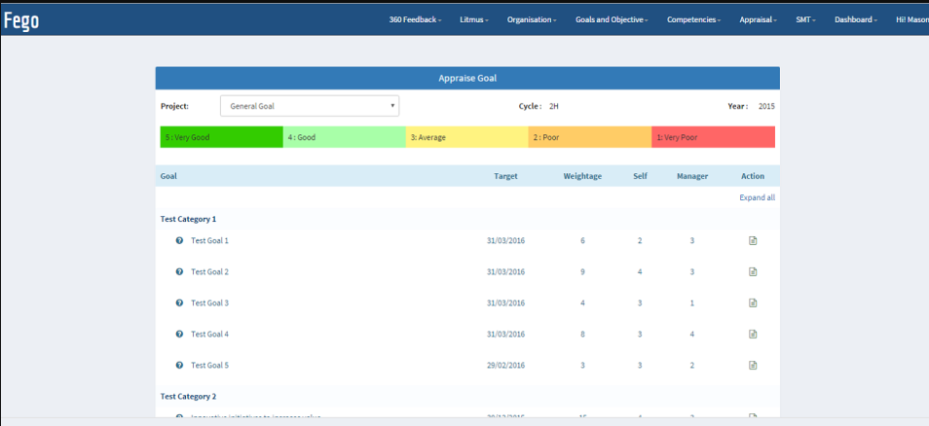The image size is (929, 426).
Task: Open the action document icon for Test Goal 1
Action: pos(752,240)
